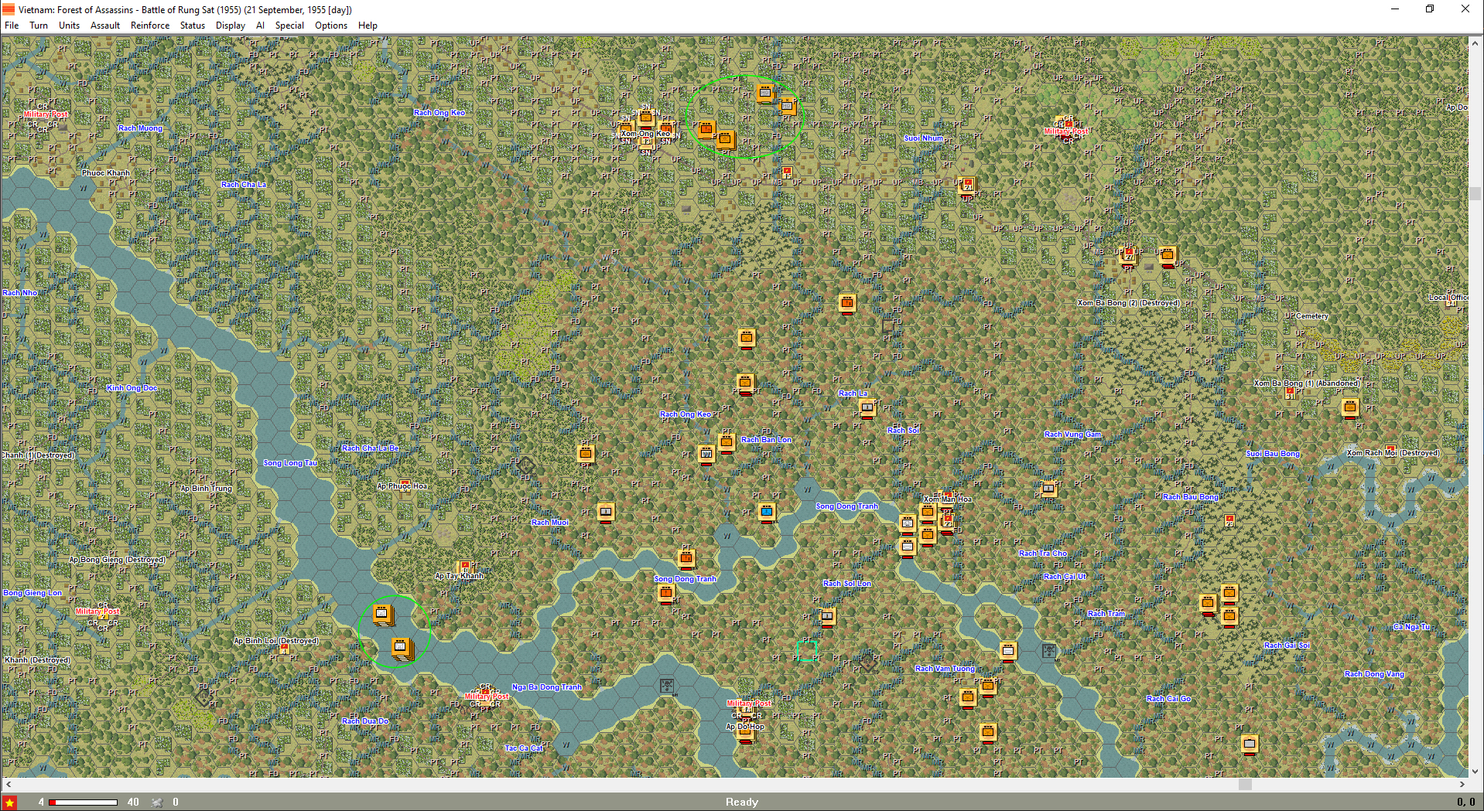Select topmost unit inside the northern green circle
1484x811 pixels.
(765, 94)
